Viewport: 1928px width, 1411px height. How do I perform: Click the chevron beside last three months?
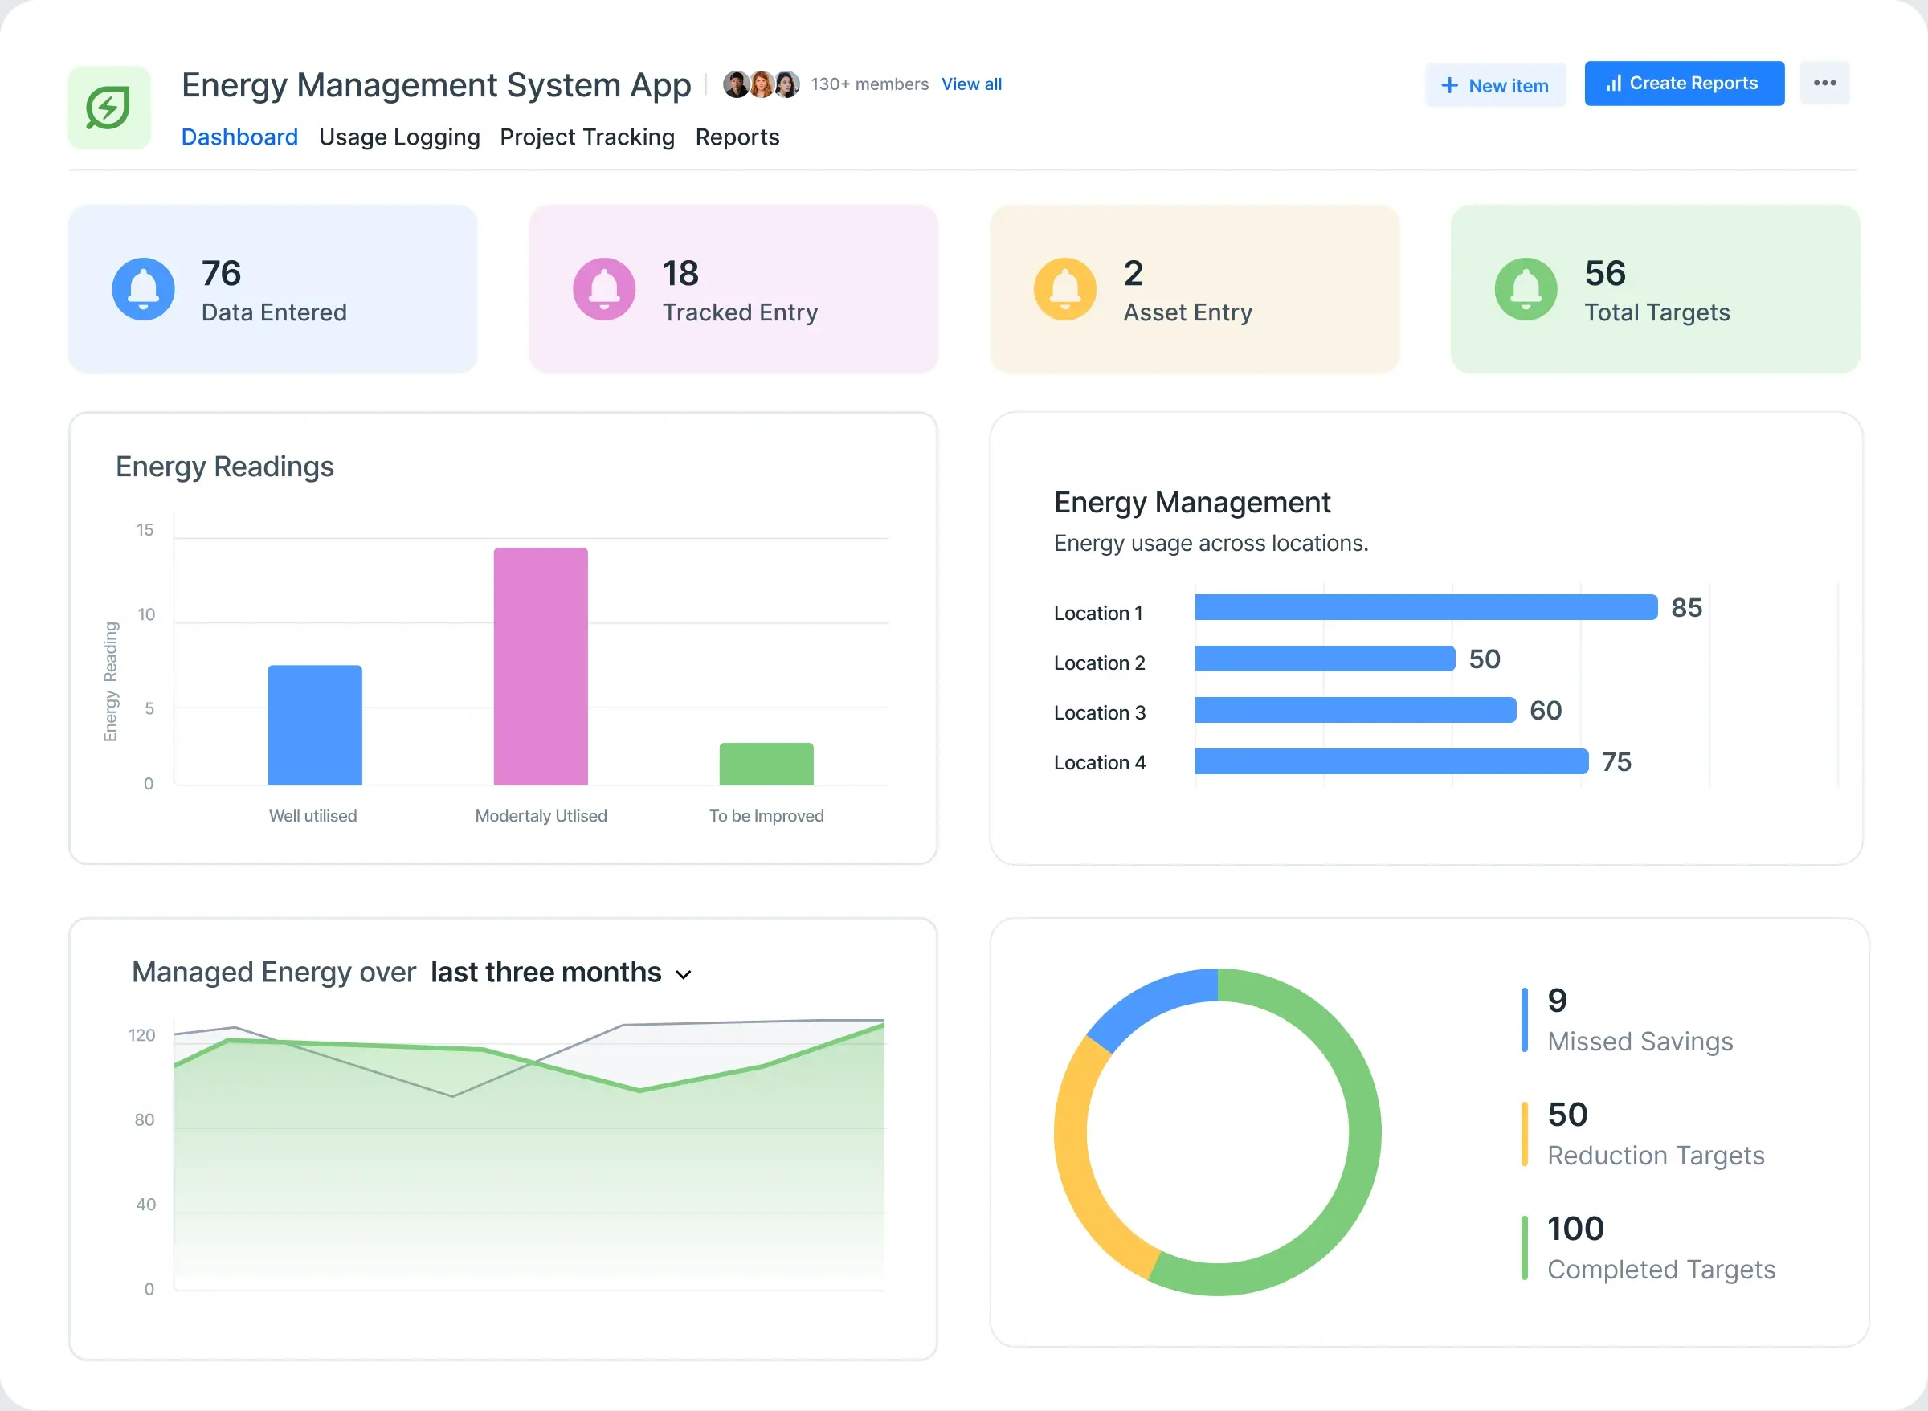[x=684, y=975]
